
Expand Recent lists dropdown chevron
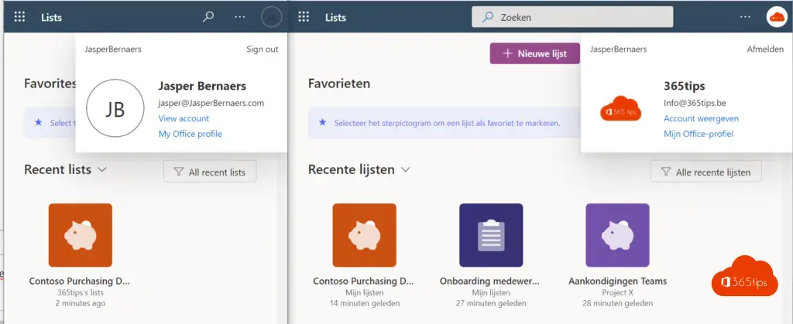pos(102,169)
